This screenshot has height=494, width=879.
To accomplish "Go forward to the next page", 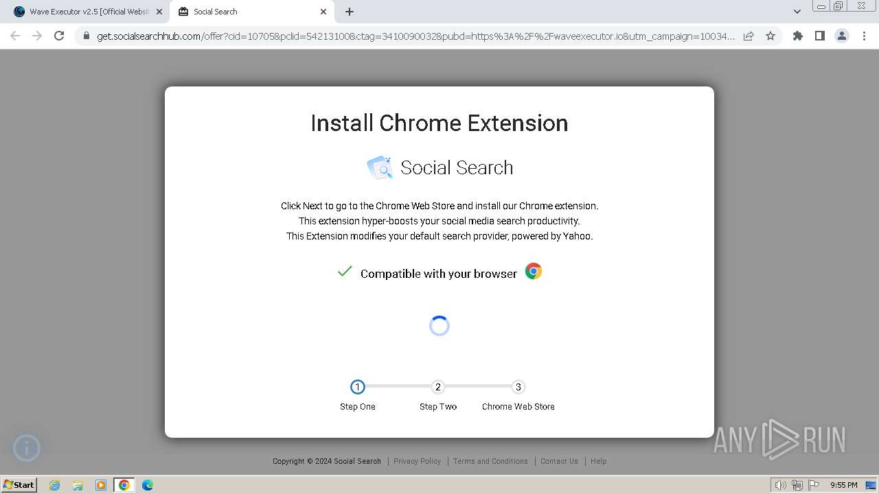I will (37, 36).
